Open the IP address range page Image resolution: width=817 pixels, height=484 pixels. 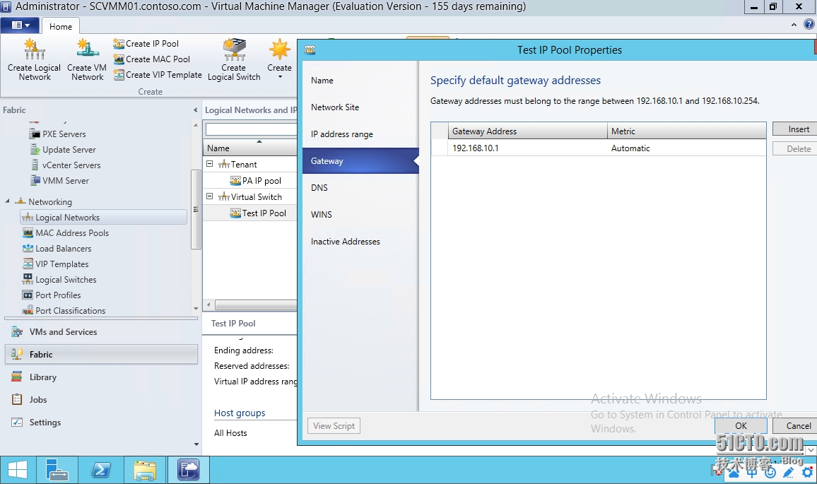(360, 134)
